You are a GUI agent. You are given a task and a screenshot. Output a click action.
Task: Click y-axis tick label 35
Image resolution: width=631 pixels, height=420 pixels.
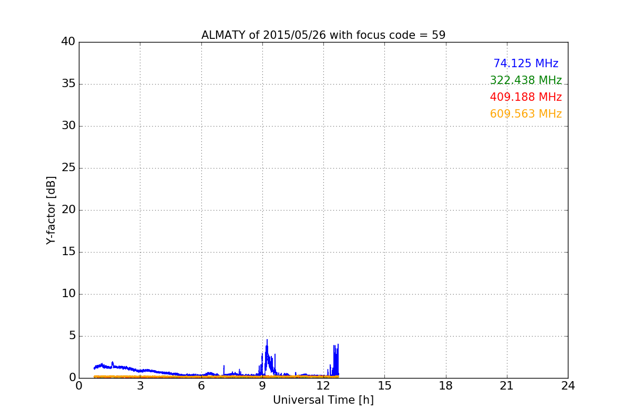[68, 84]
